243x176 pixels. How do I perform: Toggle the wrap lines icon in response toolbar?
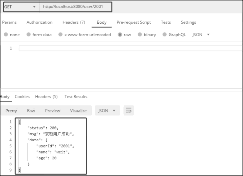pos(128,110)
